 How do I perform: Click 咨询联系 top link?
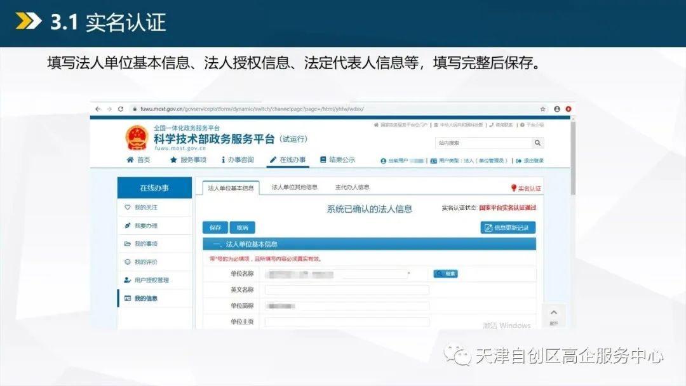pyautogui.click(x=501, y=125)
